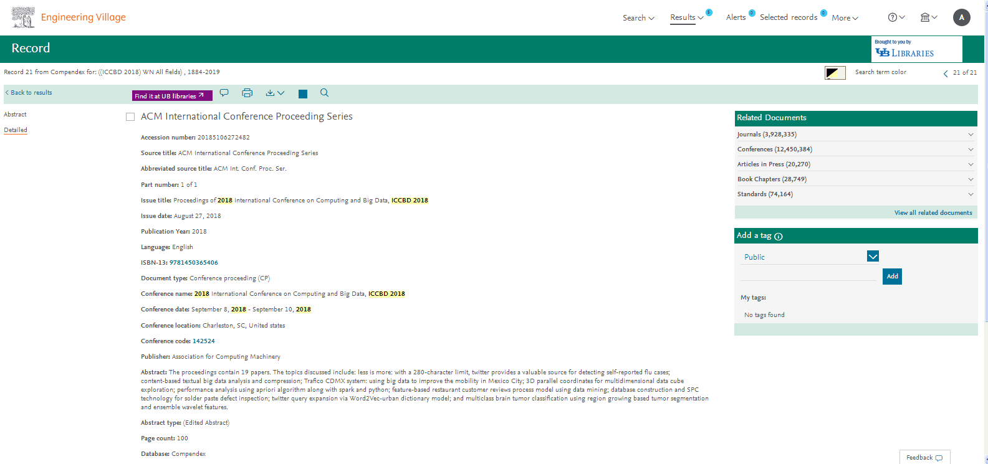Open the help question mark menu
This screenshot has width=988, height=464.
click(x=896, y=17)
